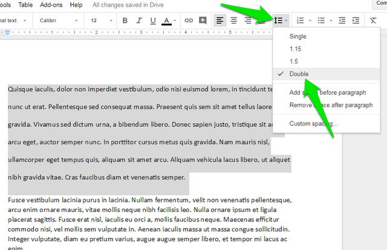Decrease the paragraph indent

tap(342, 21)
